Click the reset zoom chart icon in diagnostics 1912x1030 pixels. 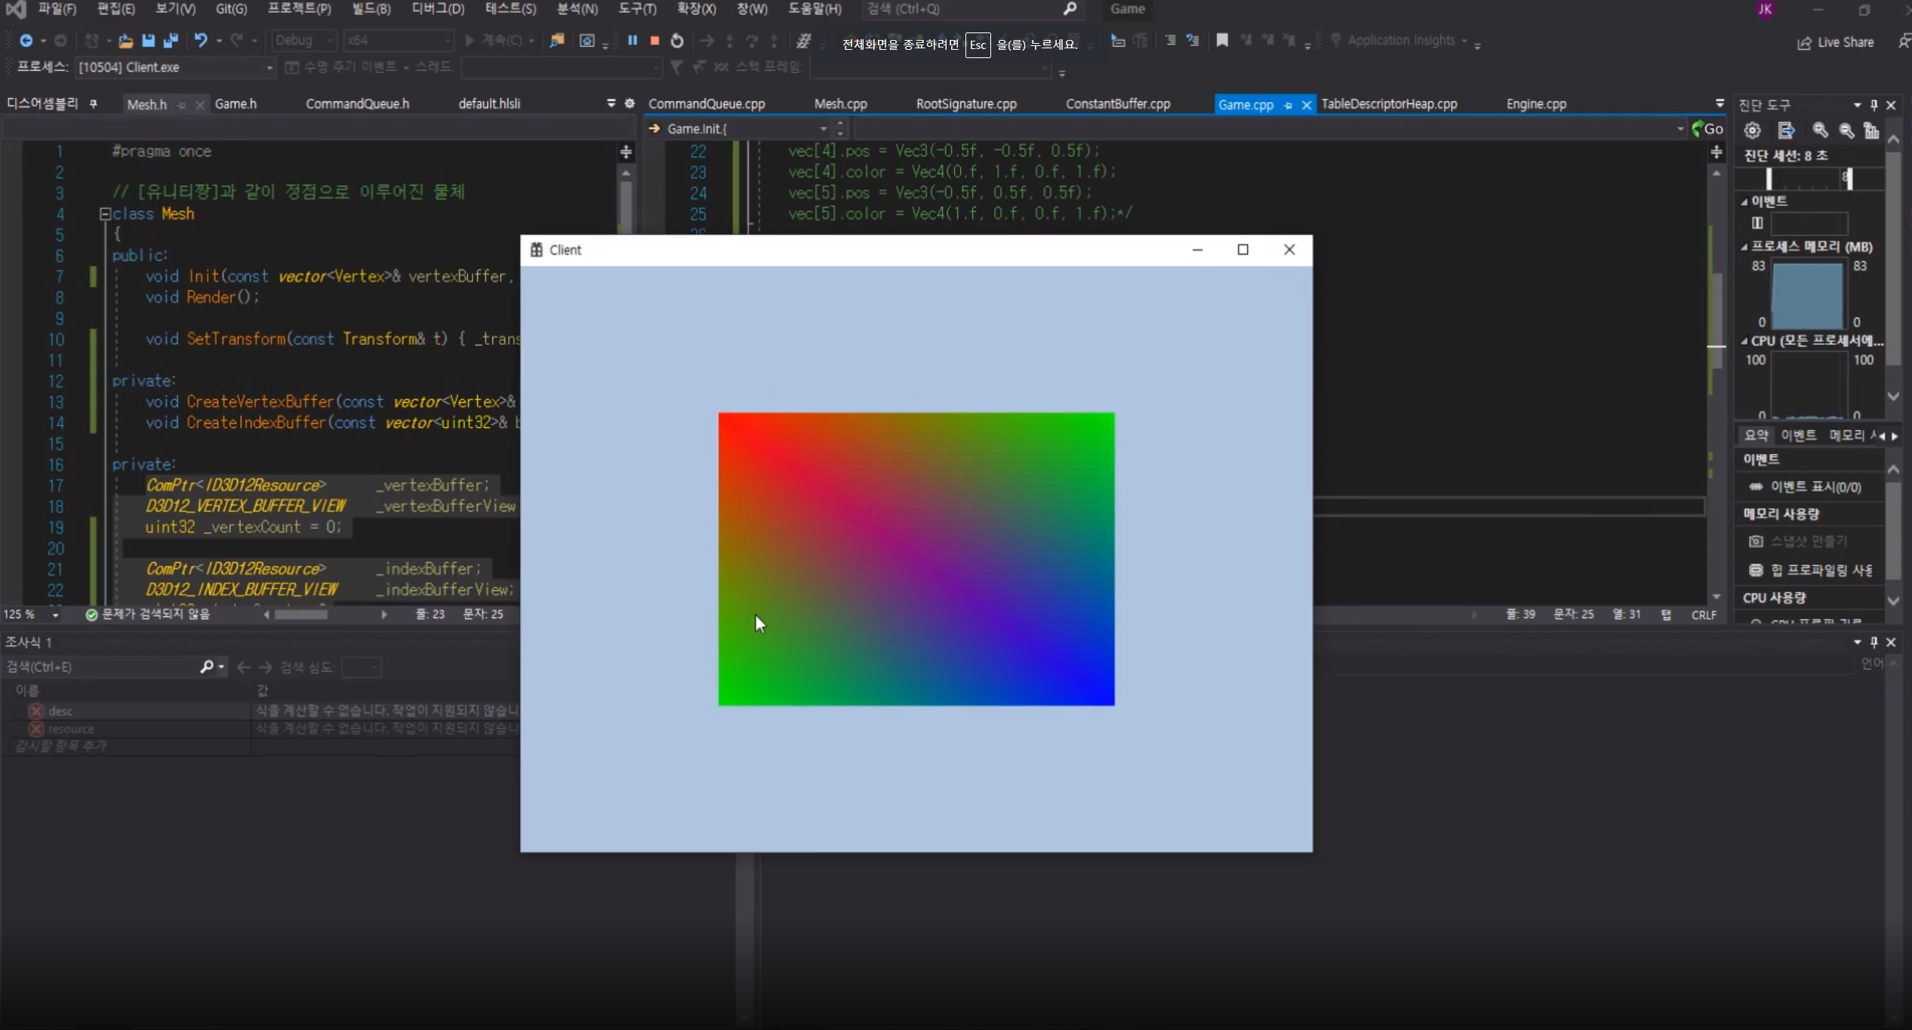click(x=1870, y=131)
